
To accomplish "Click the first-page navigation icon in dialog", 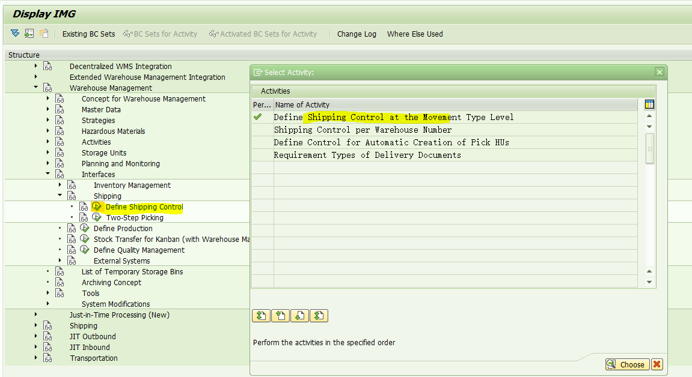I will (261, 315).
